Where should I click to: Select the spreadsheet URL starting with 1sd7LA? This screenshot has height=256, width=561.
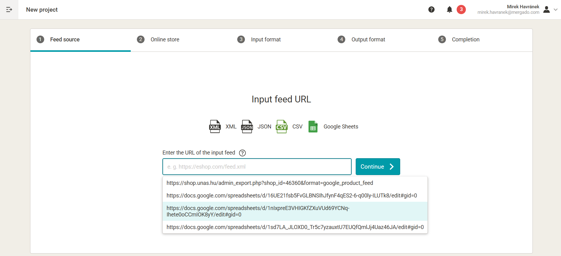295,227
